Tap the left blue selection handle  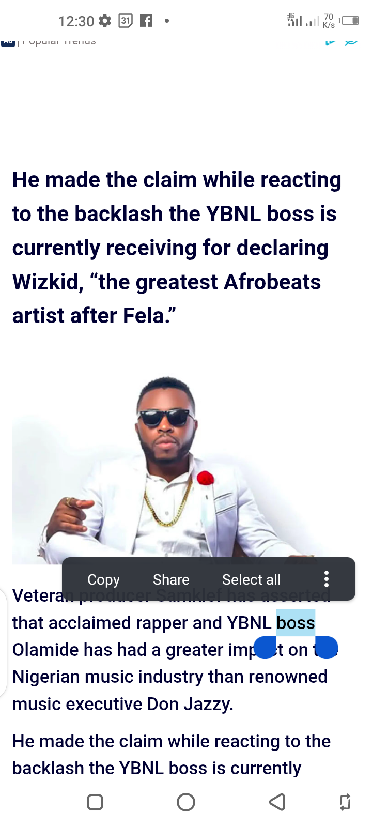tap(266, 648)
